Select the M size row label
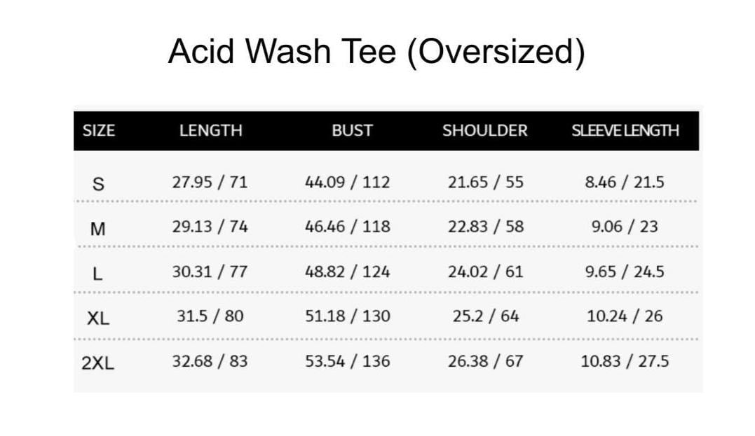This screenshot has height=436, width=755. click(x=98, y=228)
